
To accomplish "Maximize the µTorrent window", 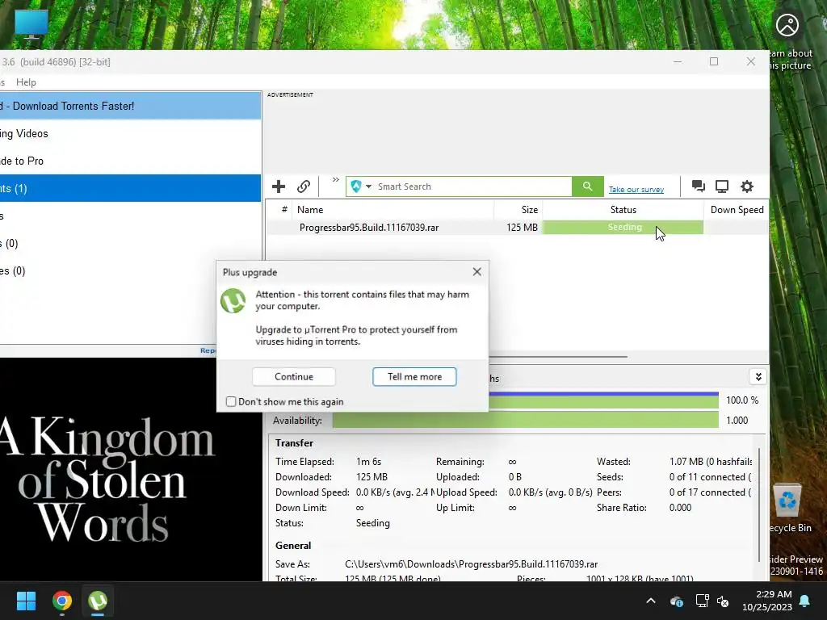I will coord(714,61).
